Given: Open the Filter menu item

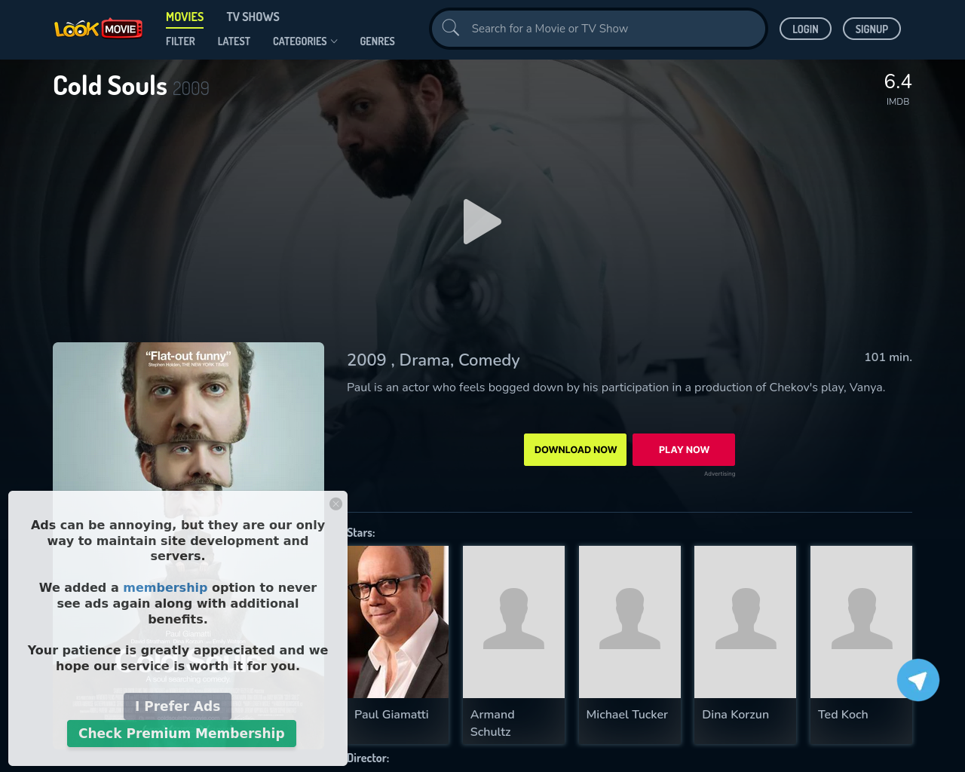Looking at the screenshot, I should (180, 41).
